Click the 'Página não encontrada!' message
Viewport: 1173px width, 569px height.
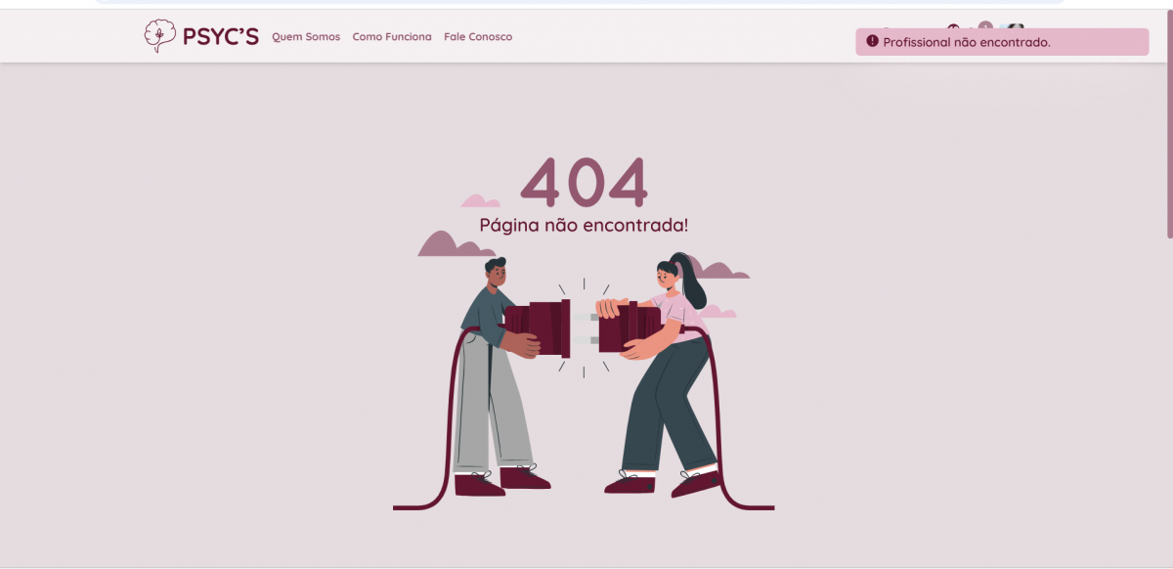tap(584, 225)
